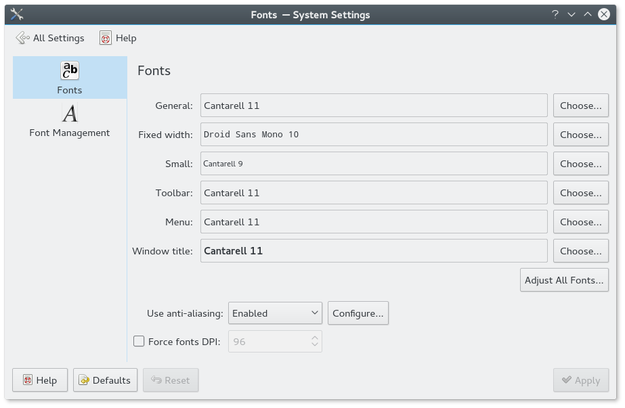Choose the Menu font
Screen dimensions: 625x408
click(x=581, y=222)
